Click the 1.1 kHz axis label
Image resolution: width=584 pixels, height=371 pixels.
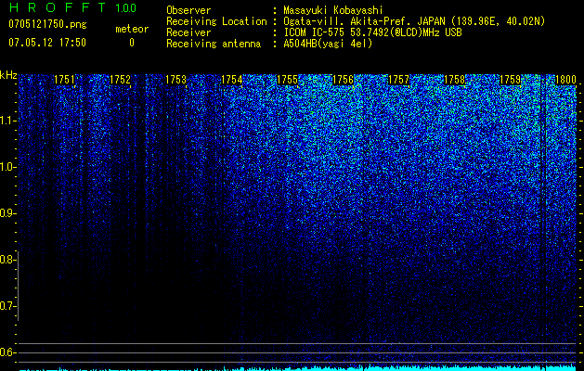(x=6, y=121)
